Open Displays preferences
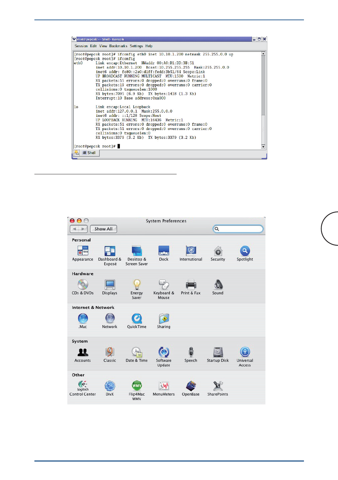Viewport: 338px width, 480px height. click(110, 287)
